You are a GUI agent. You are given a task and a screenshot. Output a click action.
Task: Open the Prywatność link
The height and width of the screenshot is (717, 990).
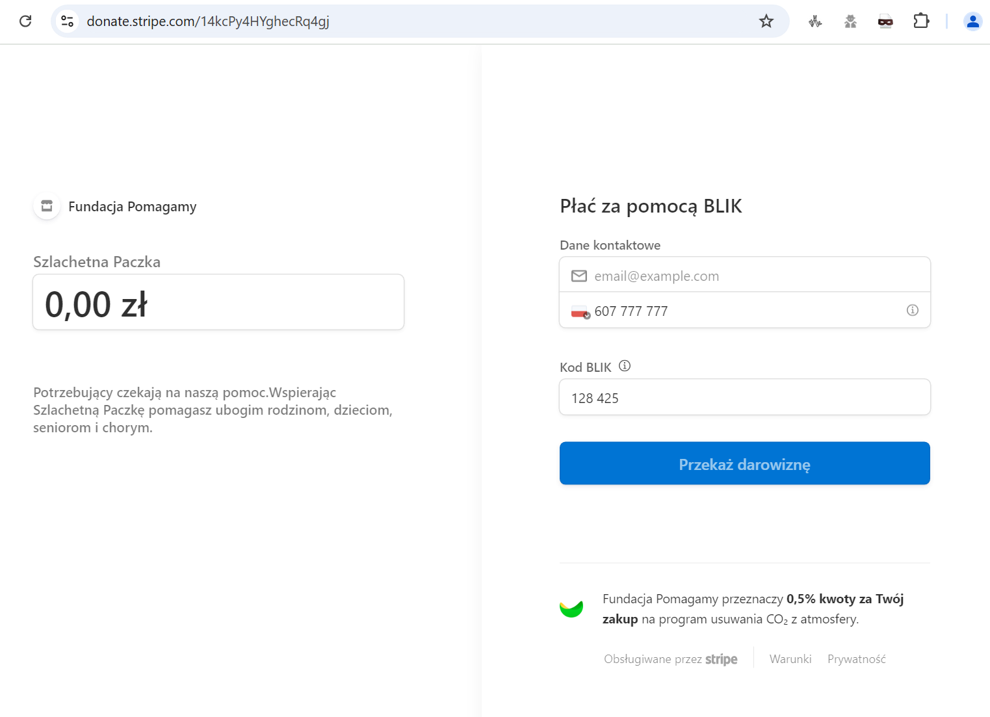[856, 658]
